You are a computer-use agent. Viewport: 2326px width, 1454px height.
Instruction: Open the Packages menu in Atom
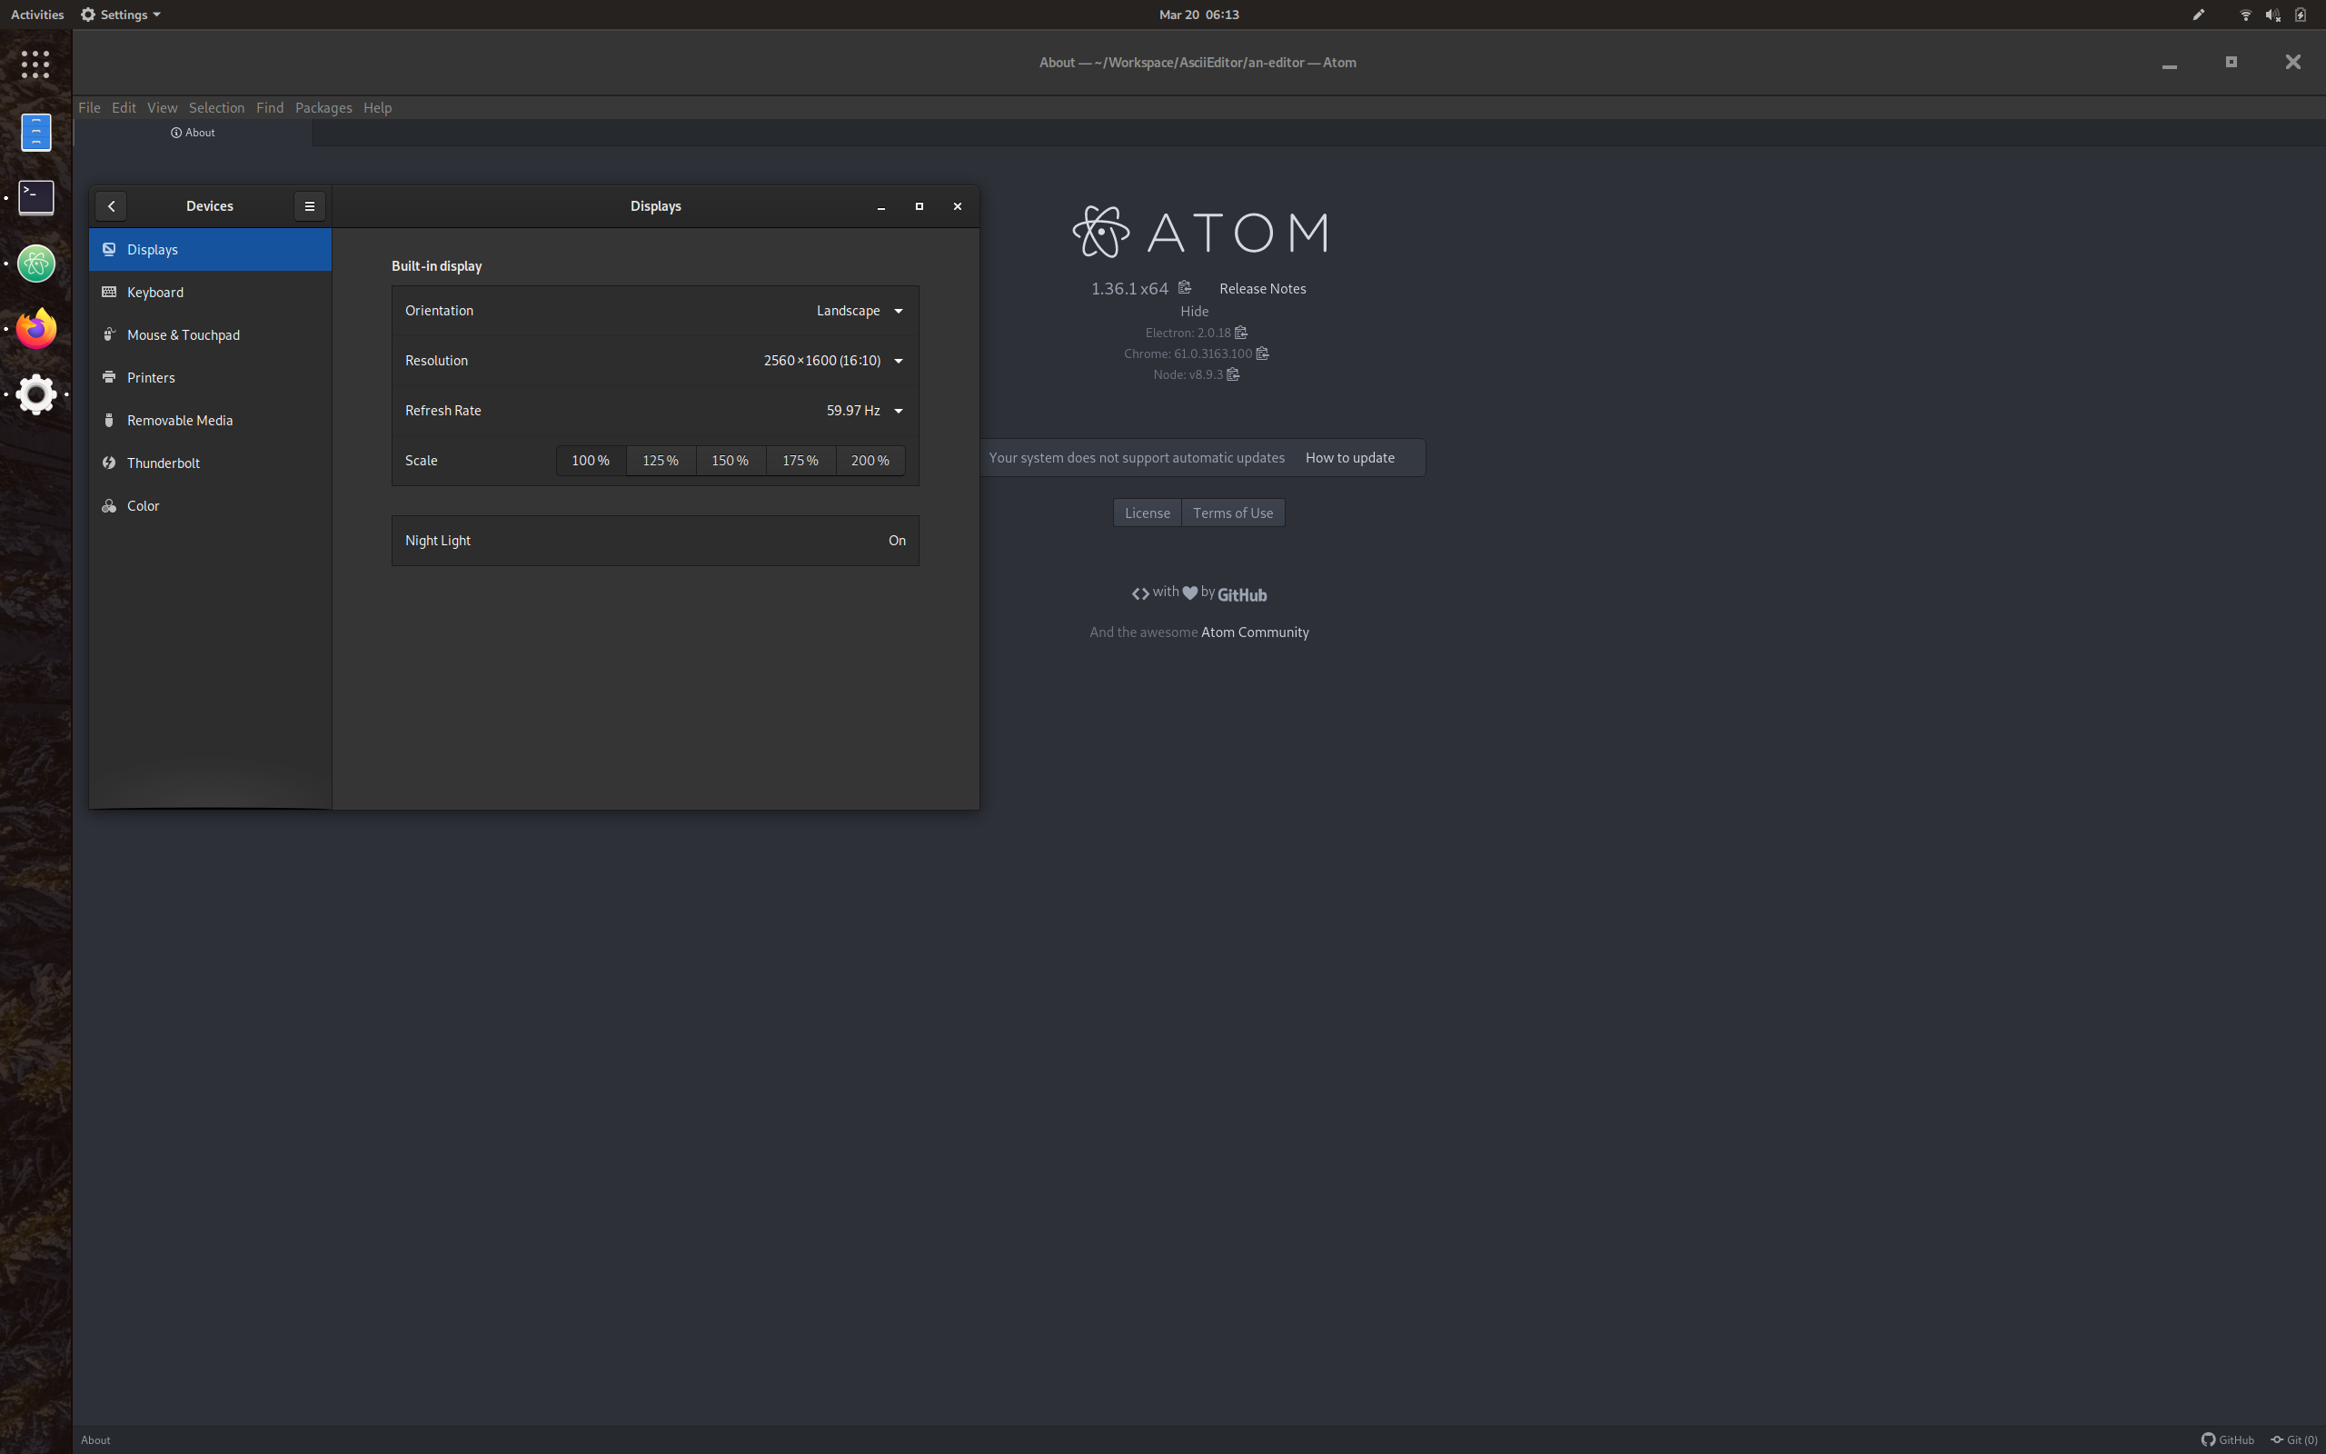tap(323, 108)
